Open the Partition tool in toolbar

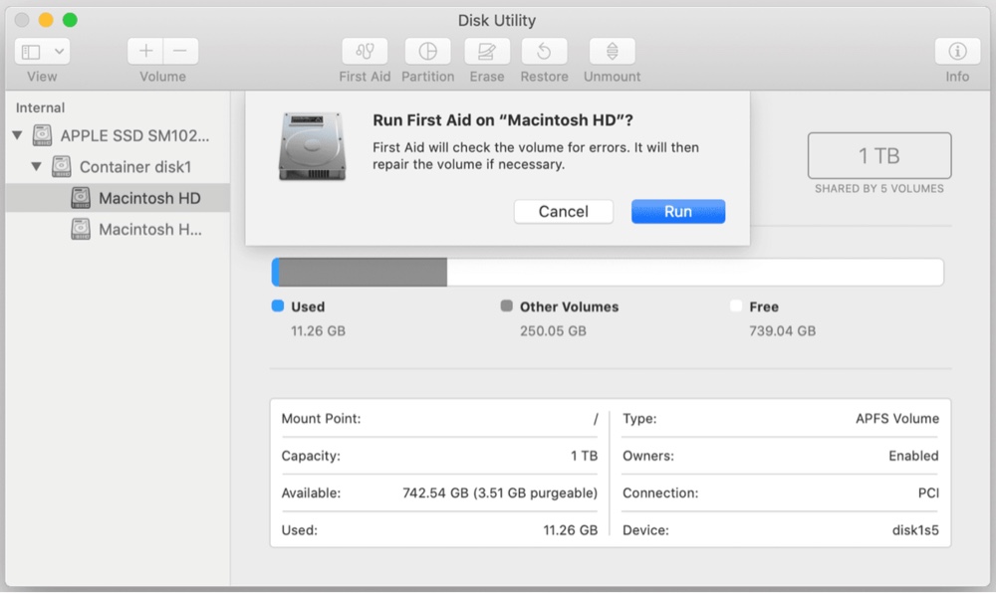[427, 52]
